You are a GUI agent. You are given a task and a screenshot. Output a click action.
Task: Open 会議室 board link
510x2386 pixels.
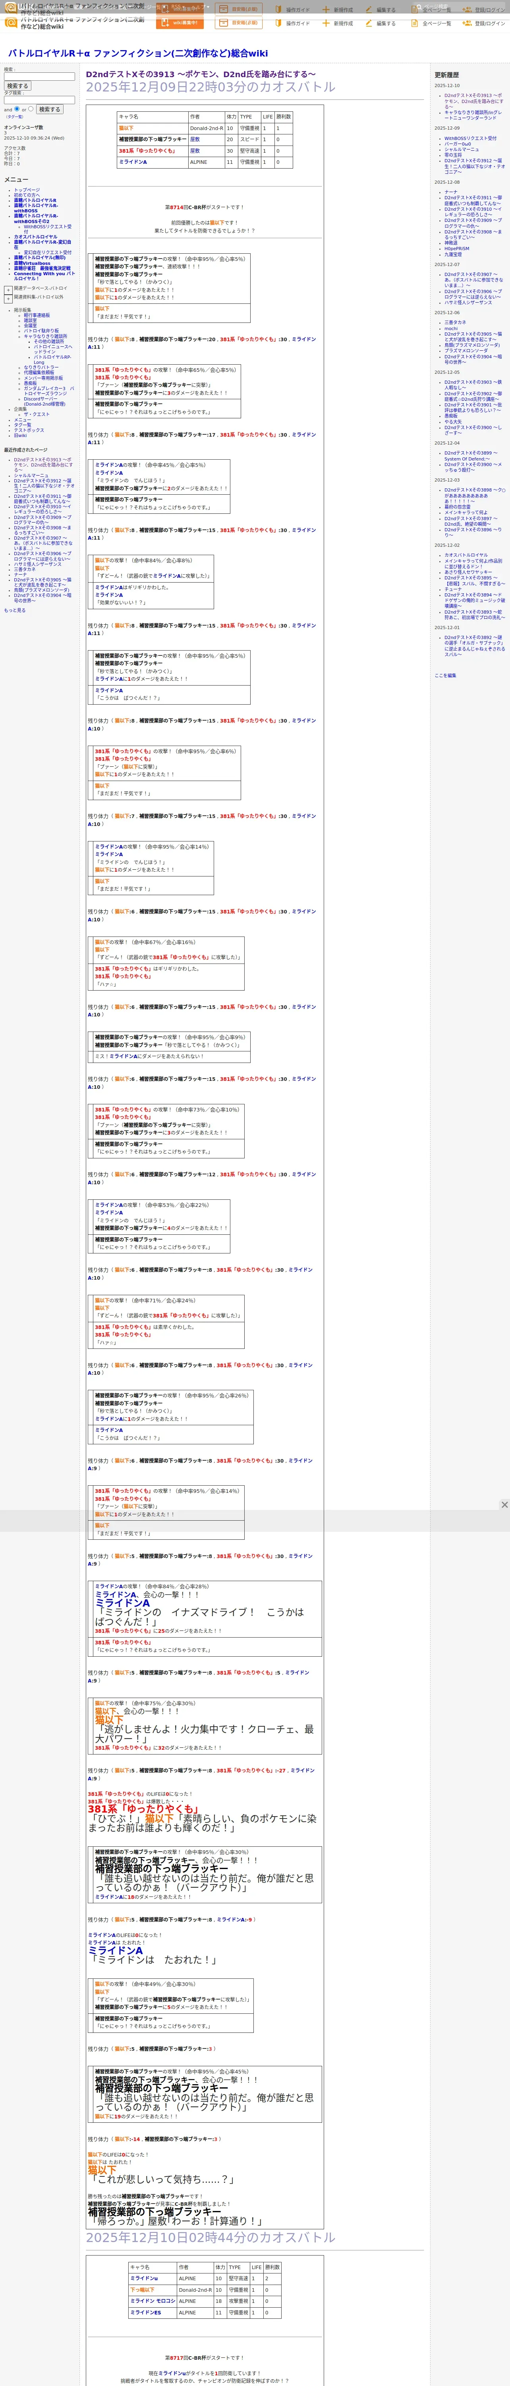(31, 326)
